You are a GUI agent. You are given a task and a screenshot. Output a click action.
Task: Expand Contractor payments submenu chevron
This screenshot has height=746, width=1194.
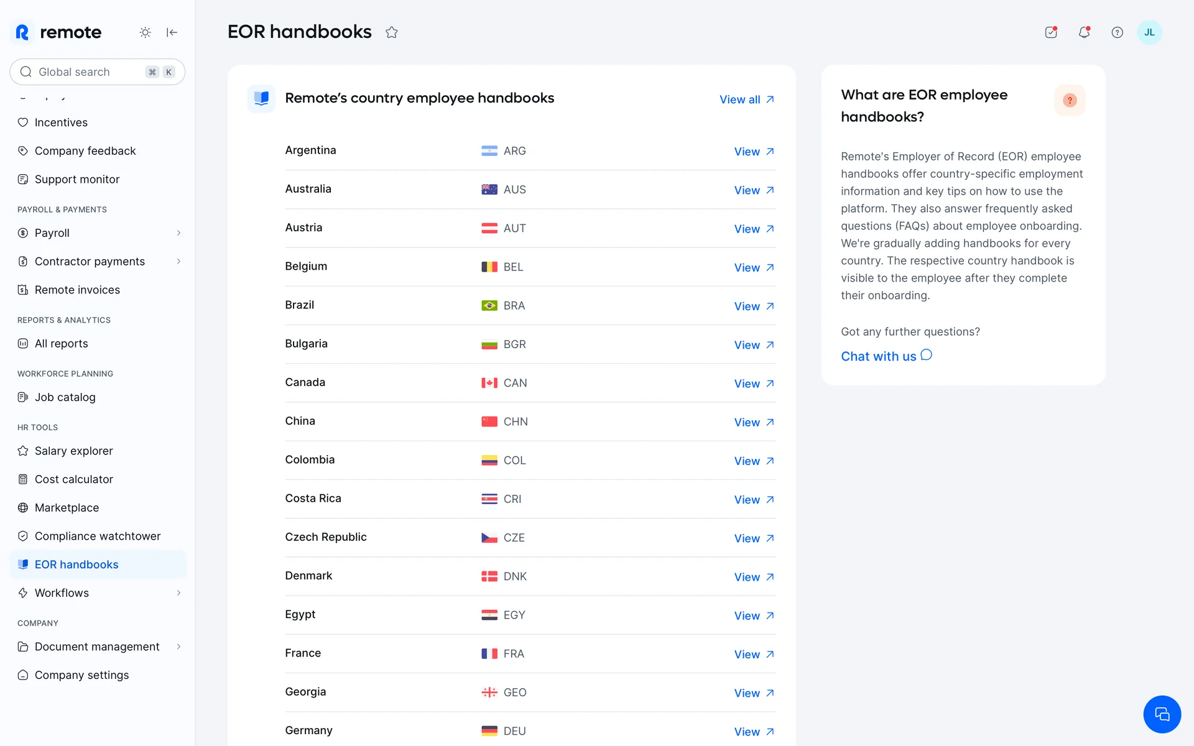(178, 262)
